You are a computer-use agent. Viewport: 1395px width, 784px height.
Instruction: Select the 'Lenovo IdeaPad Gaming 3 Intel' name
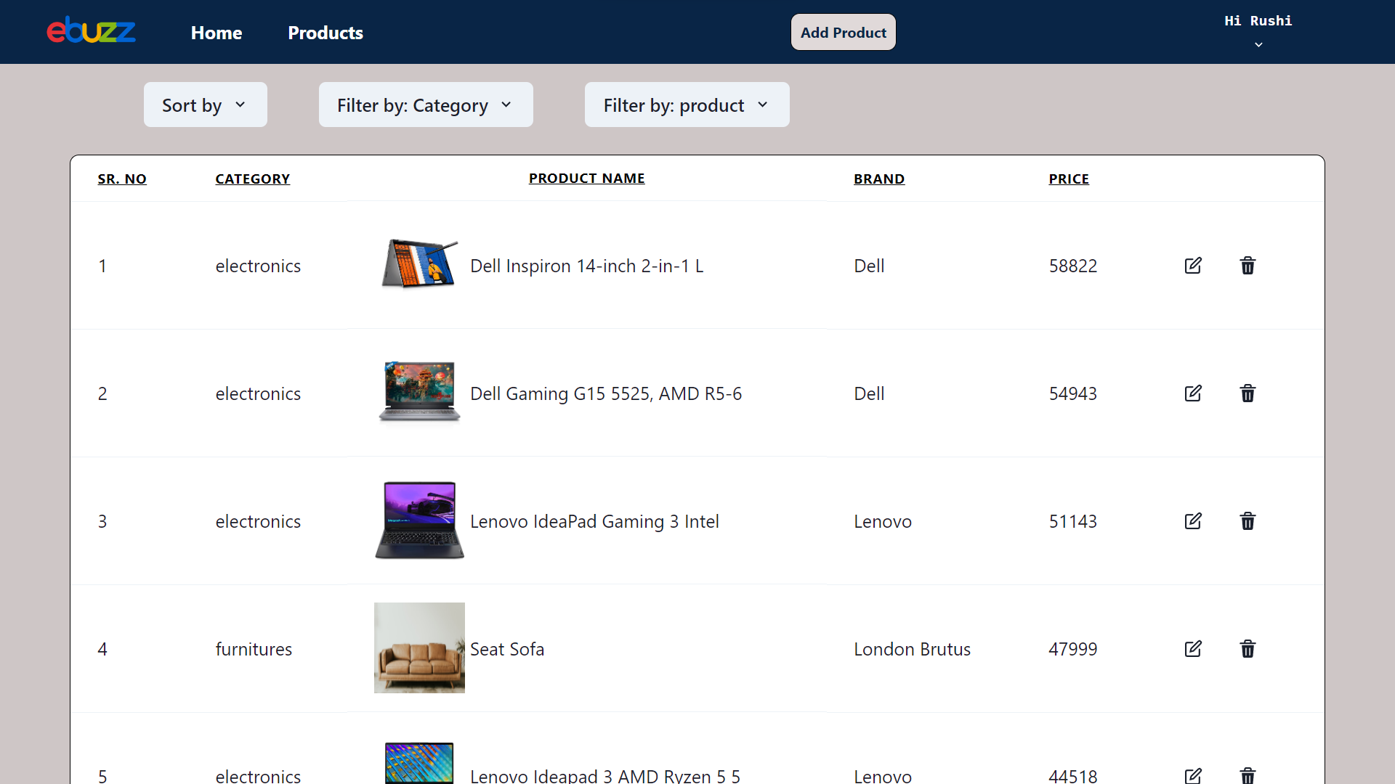pyautogui.click(x=594, y=521)
